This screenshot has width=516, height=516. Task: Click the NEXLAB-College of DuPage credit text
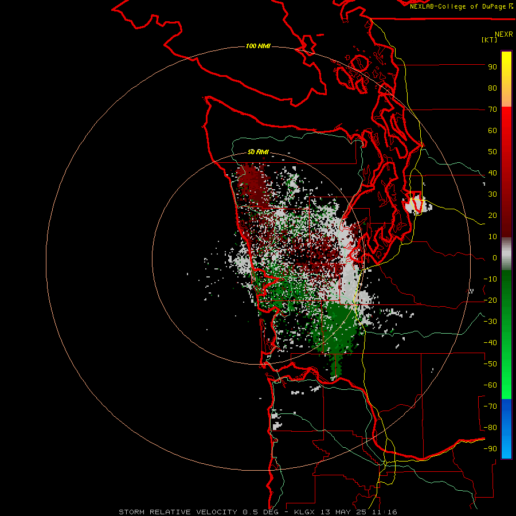click(461, 6)
